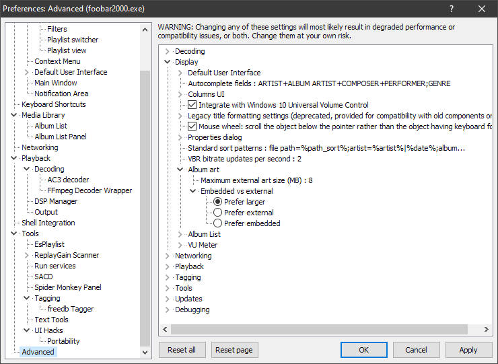The width and height of the screenshot is (498, 364).
Task: Select the Standard sort patterns row
Action: pos(326,148)
